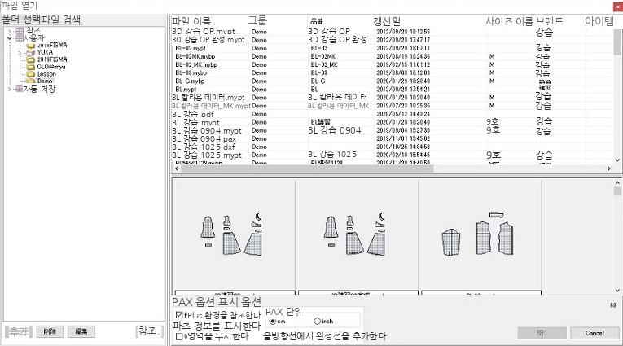Select file row BL 칼라용 데이터.mypt
This screenshot has height=346, width=623.
tap(393, 98)
